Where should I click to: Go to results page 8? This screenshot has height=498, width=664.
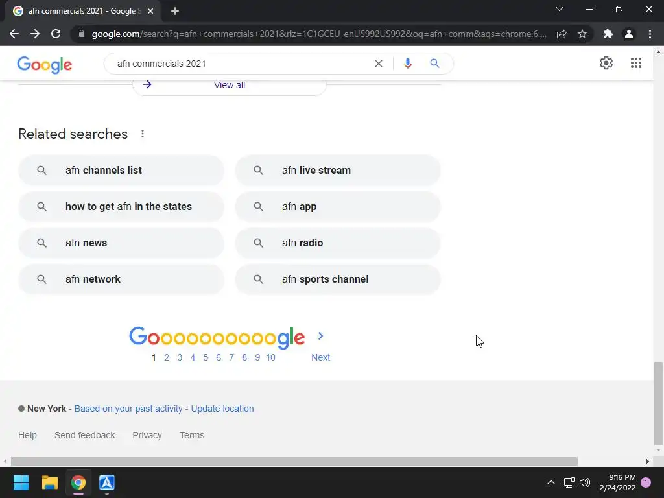pyautogui.click(x=244, y=357)
